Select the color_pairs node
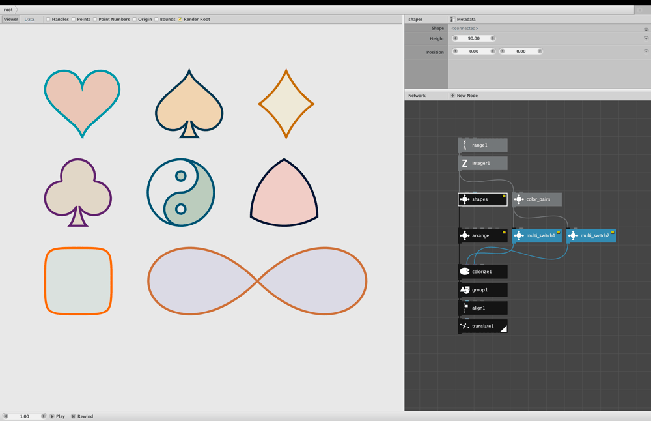This screenshot has height=421, width=651. [537, 199]
